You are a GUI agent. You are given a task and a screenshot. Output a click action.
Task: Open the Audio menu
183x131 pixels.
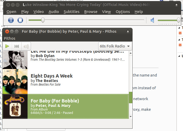(54, 12)
